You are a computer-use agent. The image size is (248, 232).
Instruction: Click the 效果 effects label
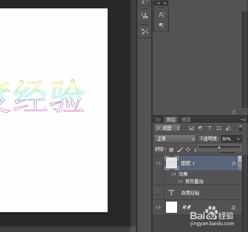[x=183, y=174]
